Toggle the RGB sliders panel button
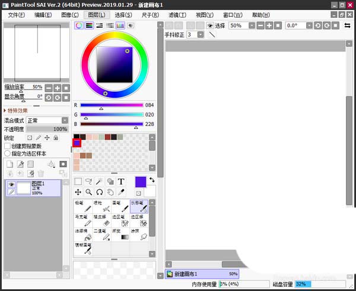This screenshot has height=291, width=356. [x=89, y=25]
